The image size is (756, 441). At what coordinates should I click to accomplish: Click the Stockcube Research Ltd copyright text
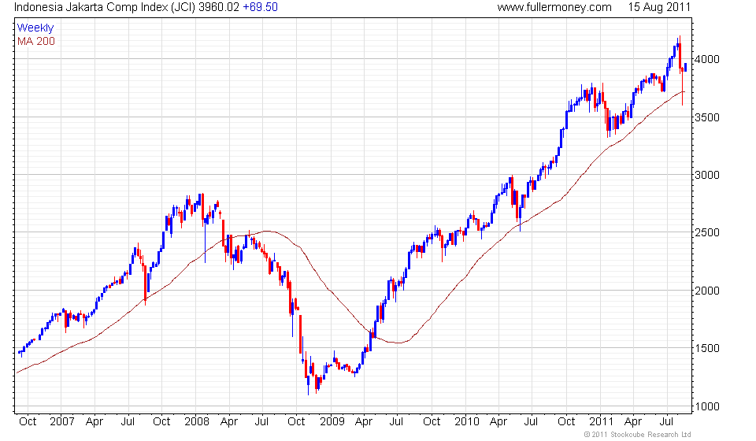pyautogui.click(x=637, y=435)
